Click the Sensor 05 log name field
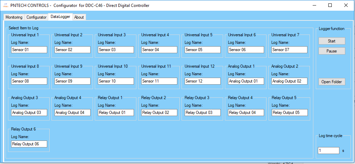The image size is (355, 164). pyautogui.click(x=203, y=50)
